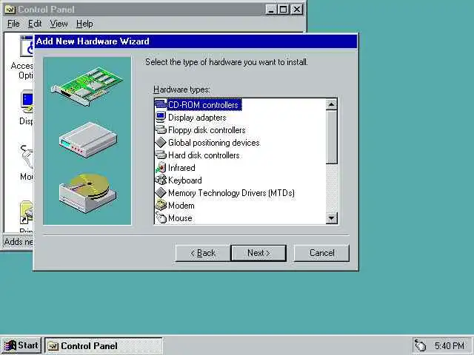Choose "Floppy disk controllers" entry
The width and height of the screenshot is (474, 355).
(207, 130)
